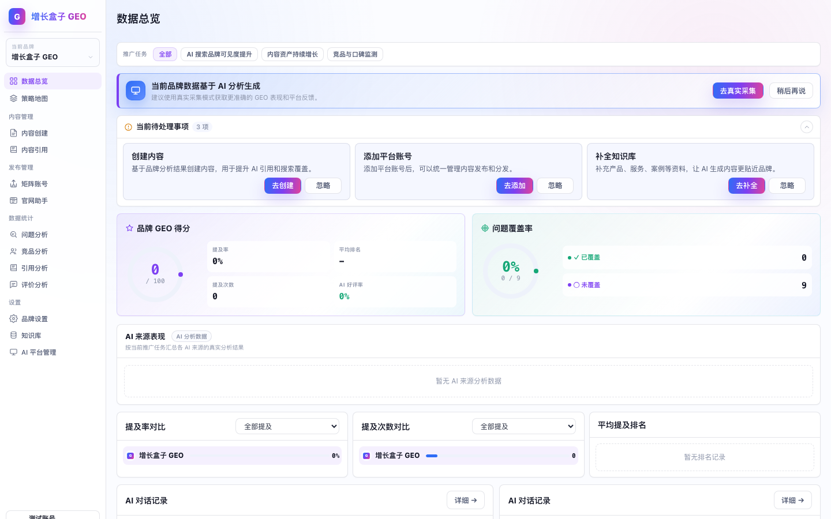Click the 引用分析 icon in sidebar
The width and height of the screenshot is (831, 519).
(x=13, y=268)
